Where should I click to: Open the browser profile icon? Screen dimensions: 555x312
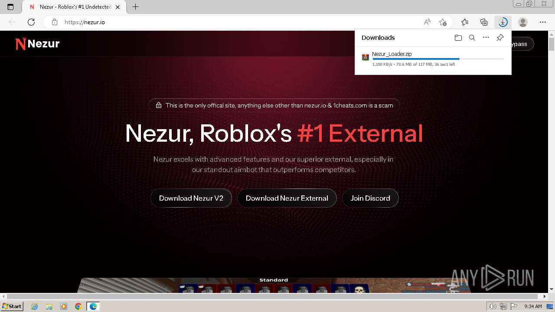(x=523, y=22)
